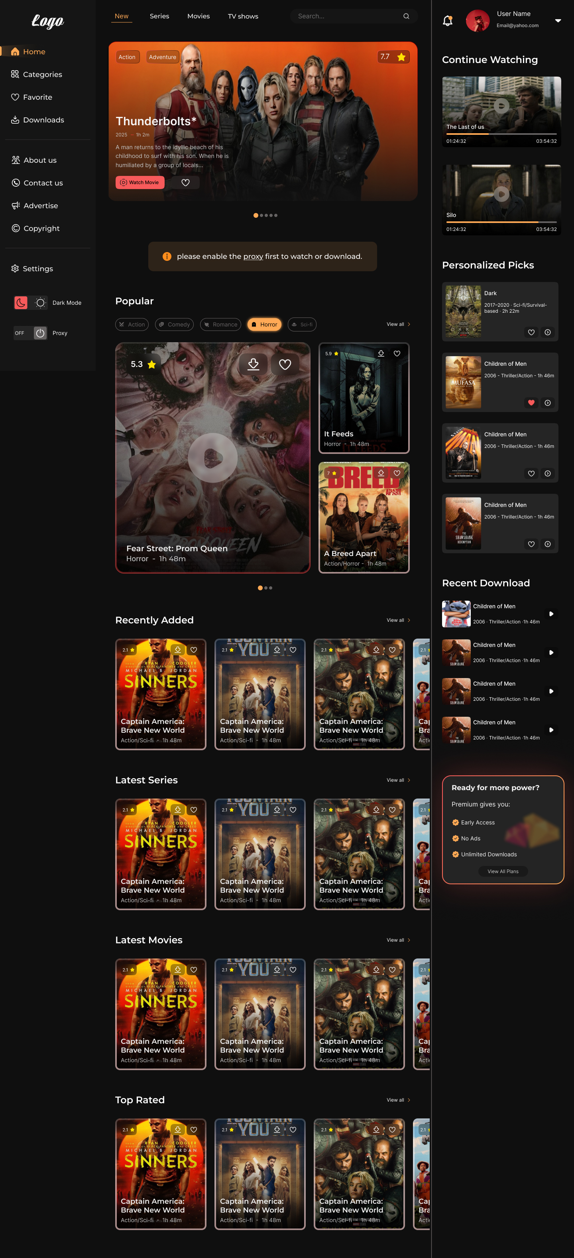Select the Sci-fi genre chip

302,324
